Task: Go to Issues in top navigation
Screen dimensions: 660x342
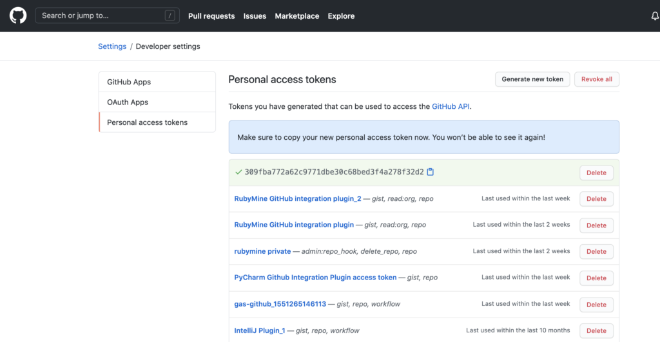Action: pos(255,16)
